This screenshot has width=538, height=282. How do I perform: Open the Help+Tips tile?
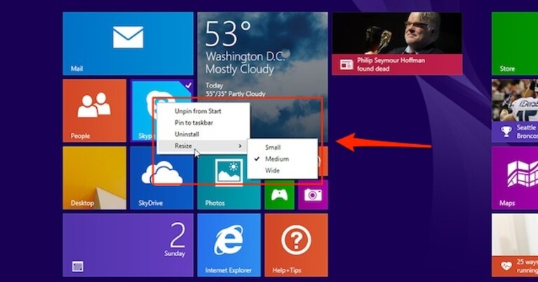[296, 245]
